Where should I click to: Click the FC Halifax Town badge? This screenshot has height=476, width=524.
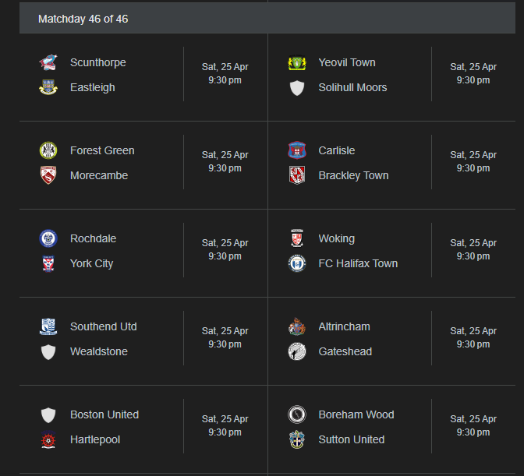pos(297,263)
